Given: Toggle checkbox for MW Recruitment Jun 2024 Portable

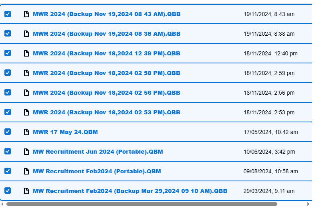Looking at the screenshot, I should tap(8, 151).
